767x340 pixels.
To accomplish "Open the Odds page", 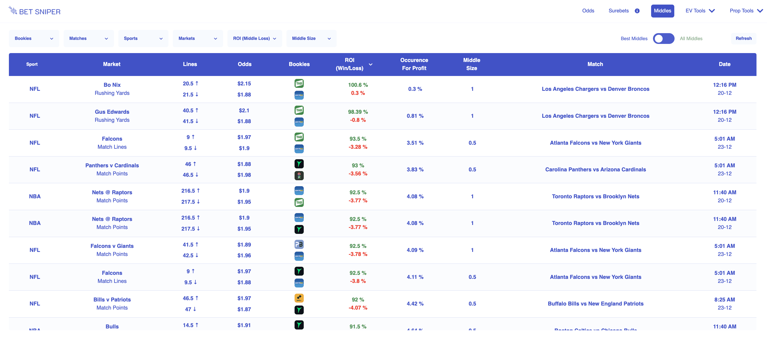I will (x=588, y=11).
